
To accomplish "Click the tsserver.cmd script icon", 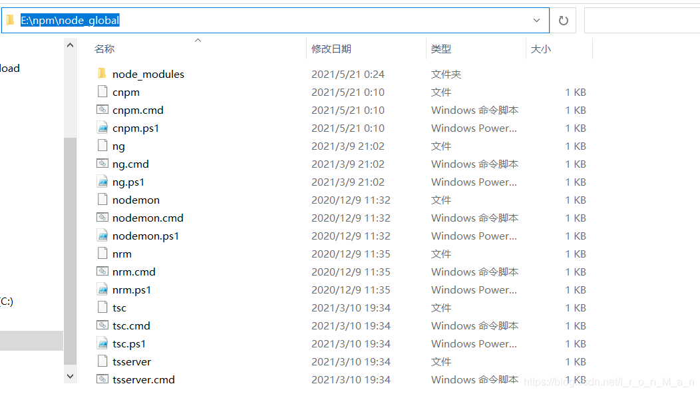I will [x=102, y=379].
